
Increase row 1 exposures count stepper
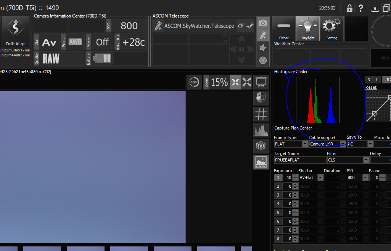(295, 176)
